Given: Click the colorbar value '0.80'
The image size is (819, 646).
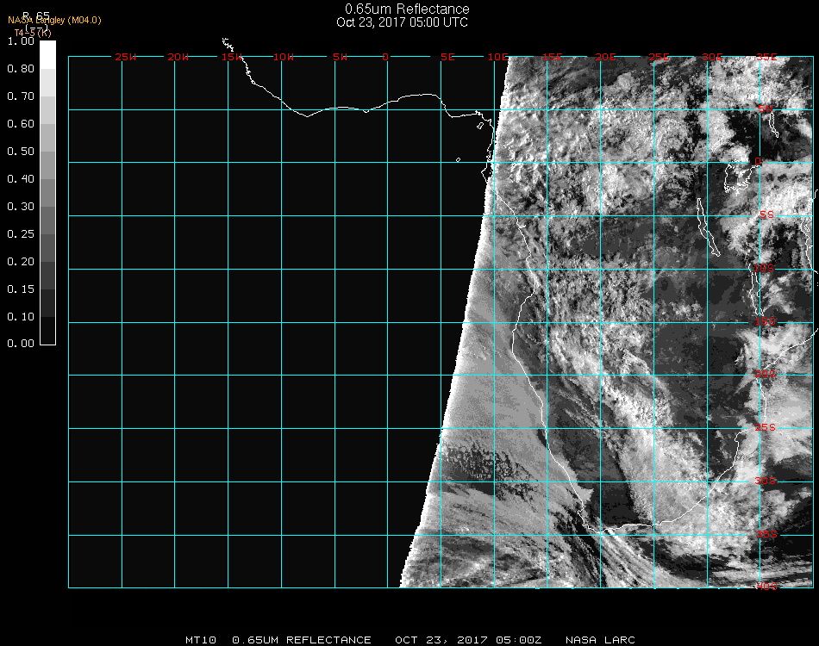Looking at the screenshot, I should point(21,69).
